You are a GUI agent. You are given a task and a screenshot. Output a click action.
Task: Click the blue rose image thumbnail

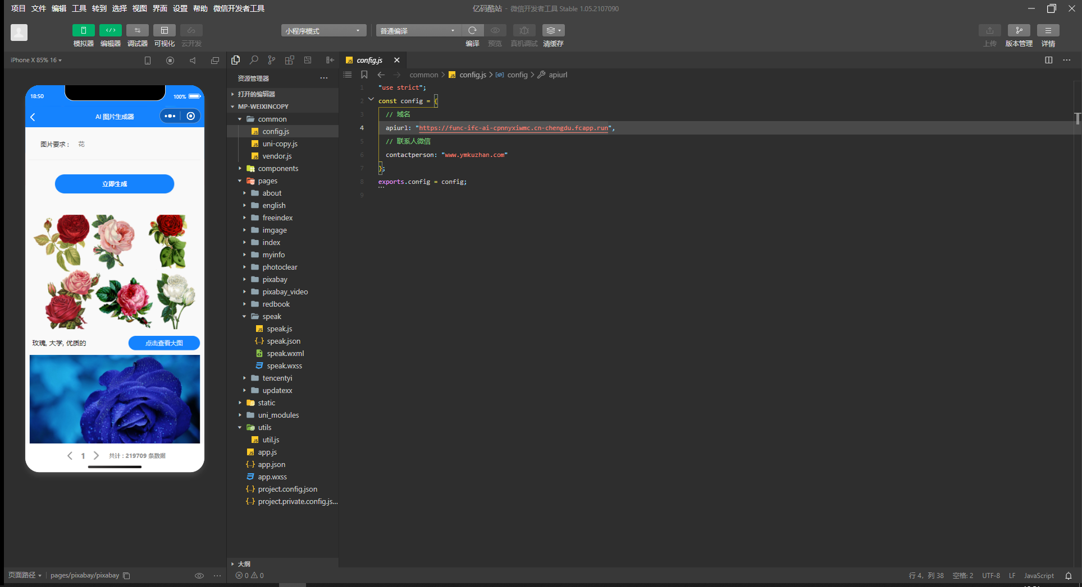click(x=115, y=399)
